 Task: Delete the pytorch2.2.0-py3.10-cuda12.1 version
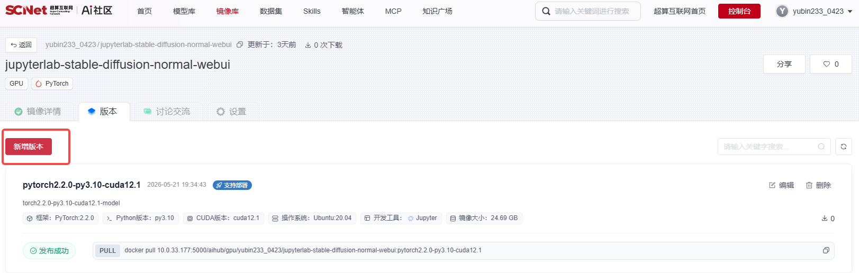(x=818, y=185)
